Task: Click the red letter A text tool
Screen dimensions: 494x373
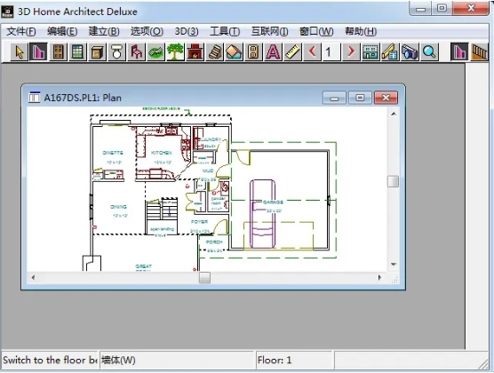Action: (273, 52)
